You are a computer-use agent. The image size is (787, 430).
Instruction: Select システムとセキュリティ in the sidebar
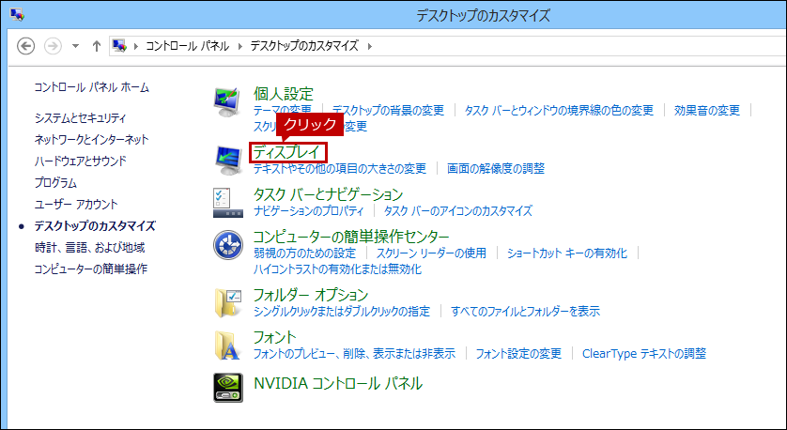click(x=81, y=118)
